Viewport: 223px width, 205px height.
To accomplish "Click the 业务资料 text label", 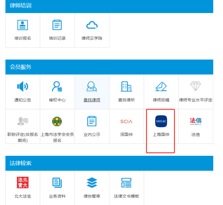I will (x=57, y=196).
